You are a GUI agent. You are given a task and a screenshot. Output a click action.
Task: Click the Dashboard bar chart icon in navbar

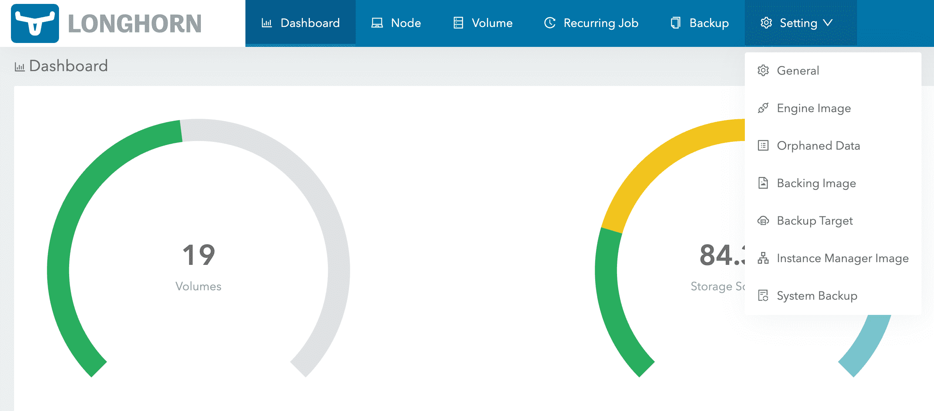point(267,23)
